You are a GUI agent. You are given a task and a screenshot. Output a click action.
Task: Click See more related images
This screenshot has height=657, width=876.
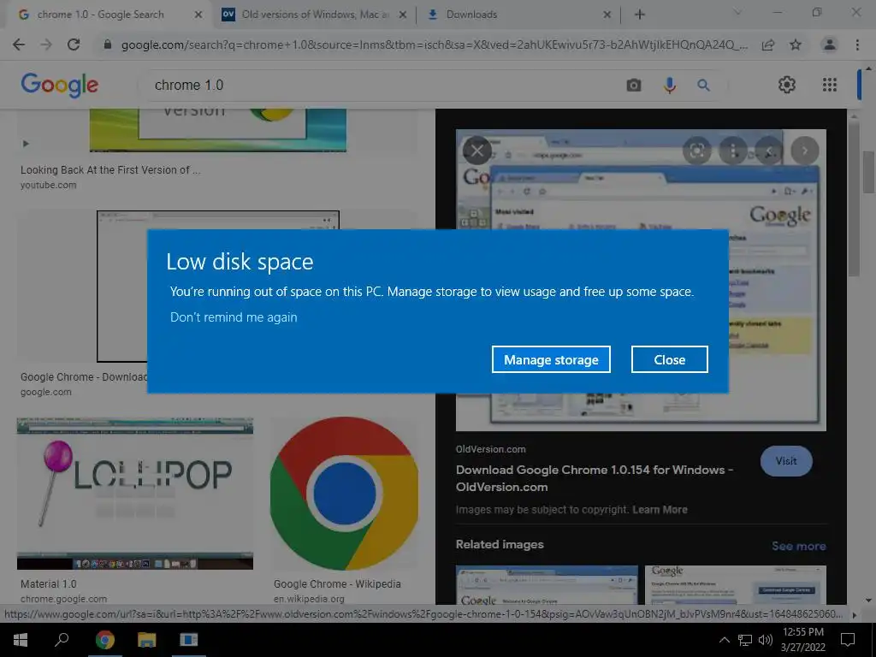(x=798, y=546)
